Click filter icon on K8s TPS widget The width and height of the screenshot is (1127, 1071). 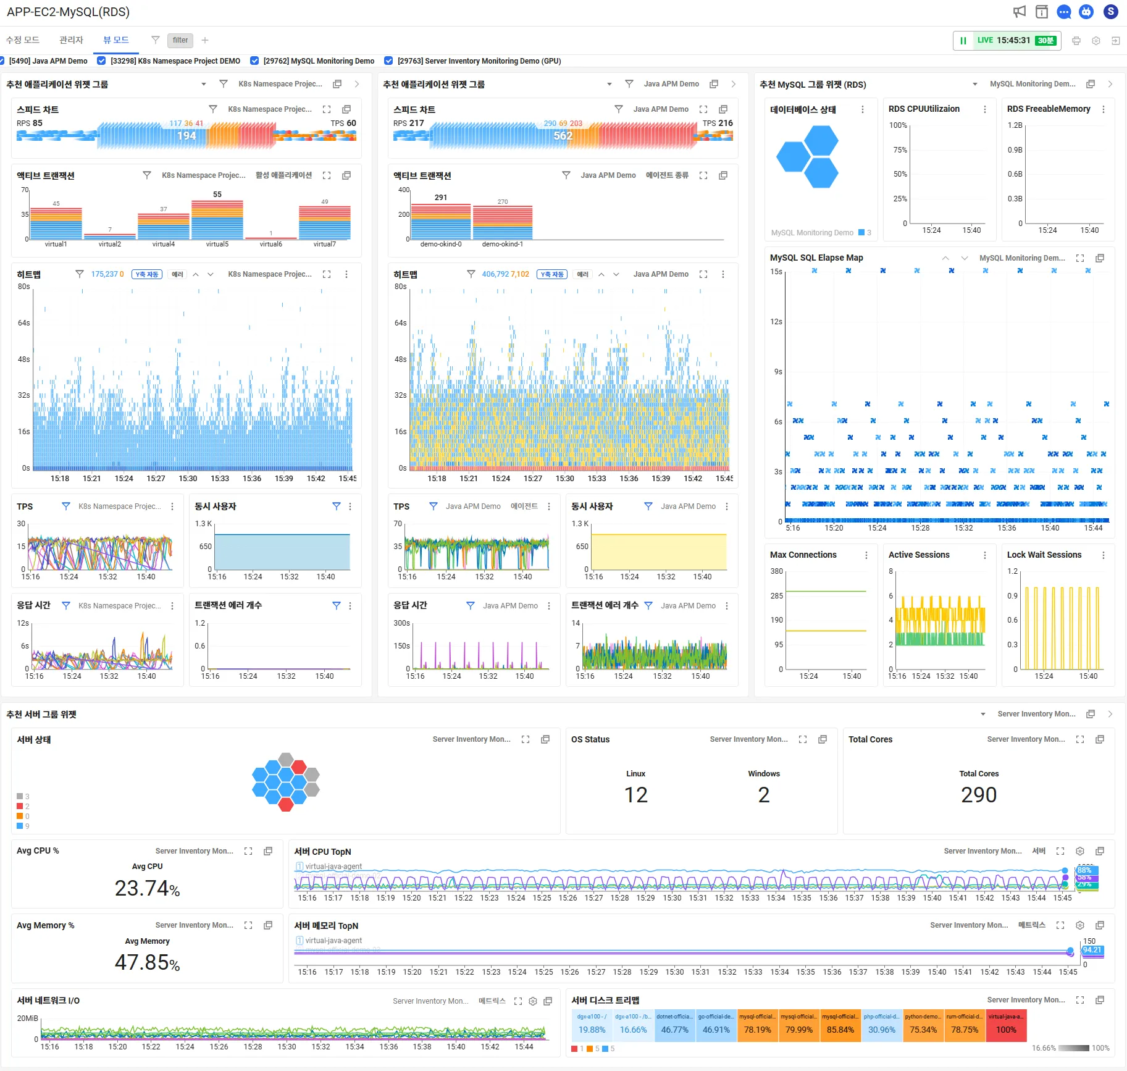click(x=66, y=506)
